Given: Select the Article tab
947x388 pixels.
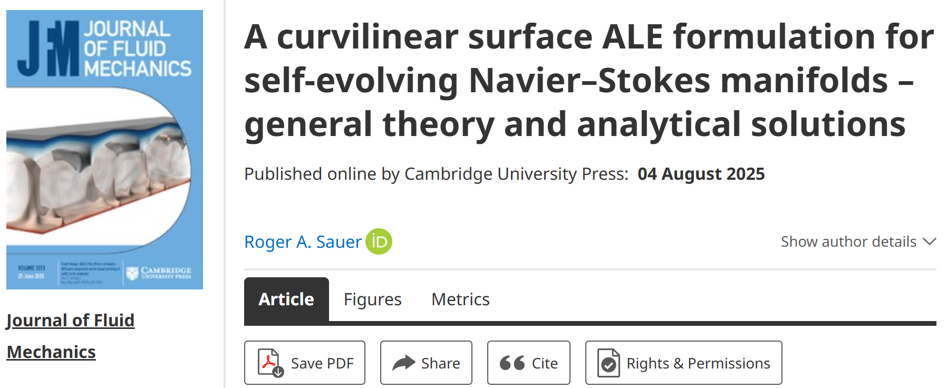Looking at the screenshot, I should (286, 299).
